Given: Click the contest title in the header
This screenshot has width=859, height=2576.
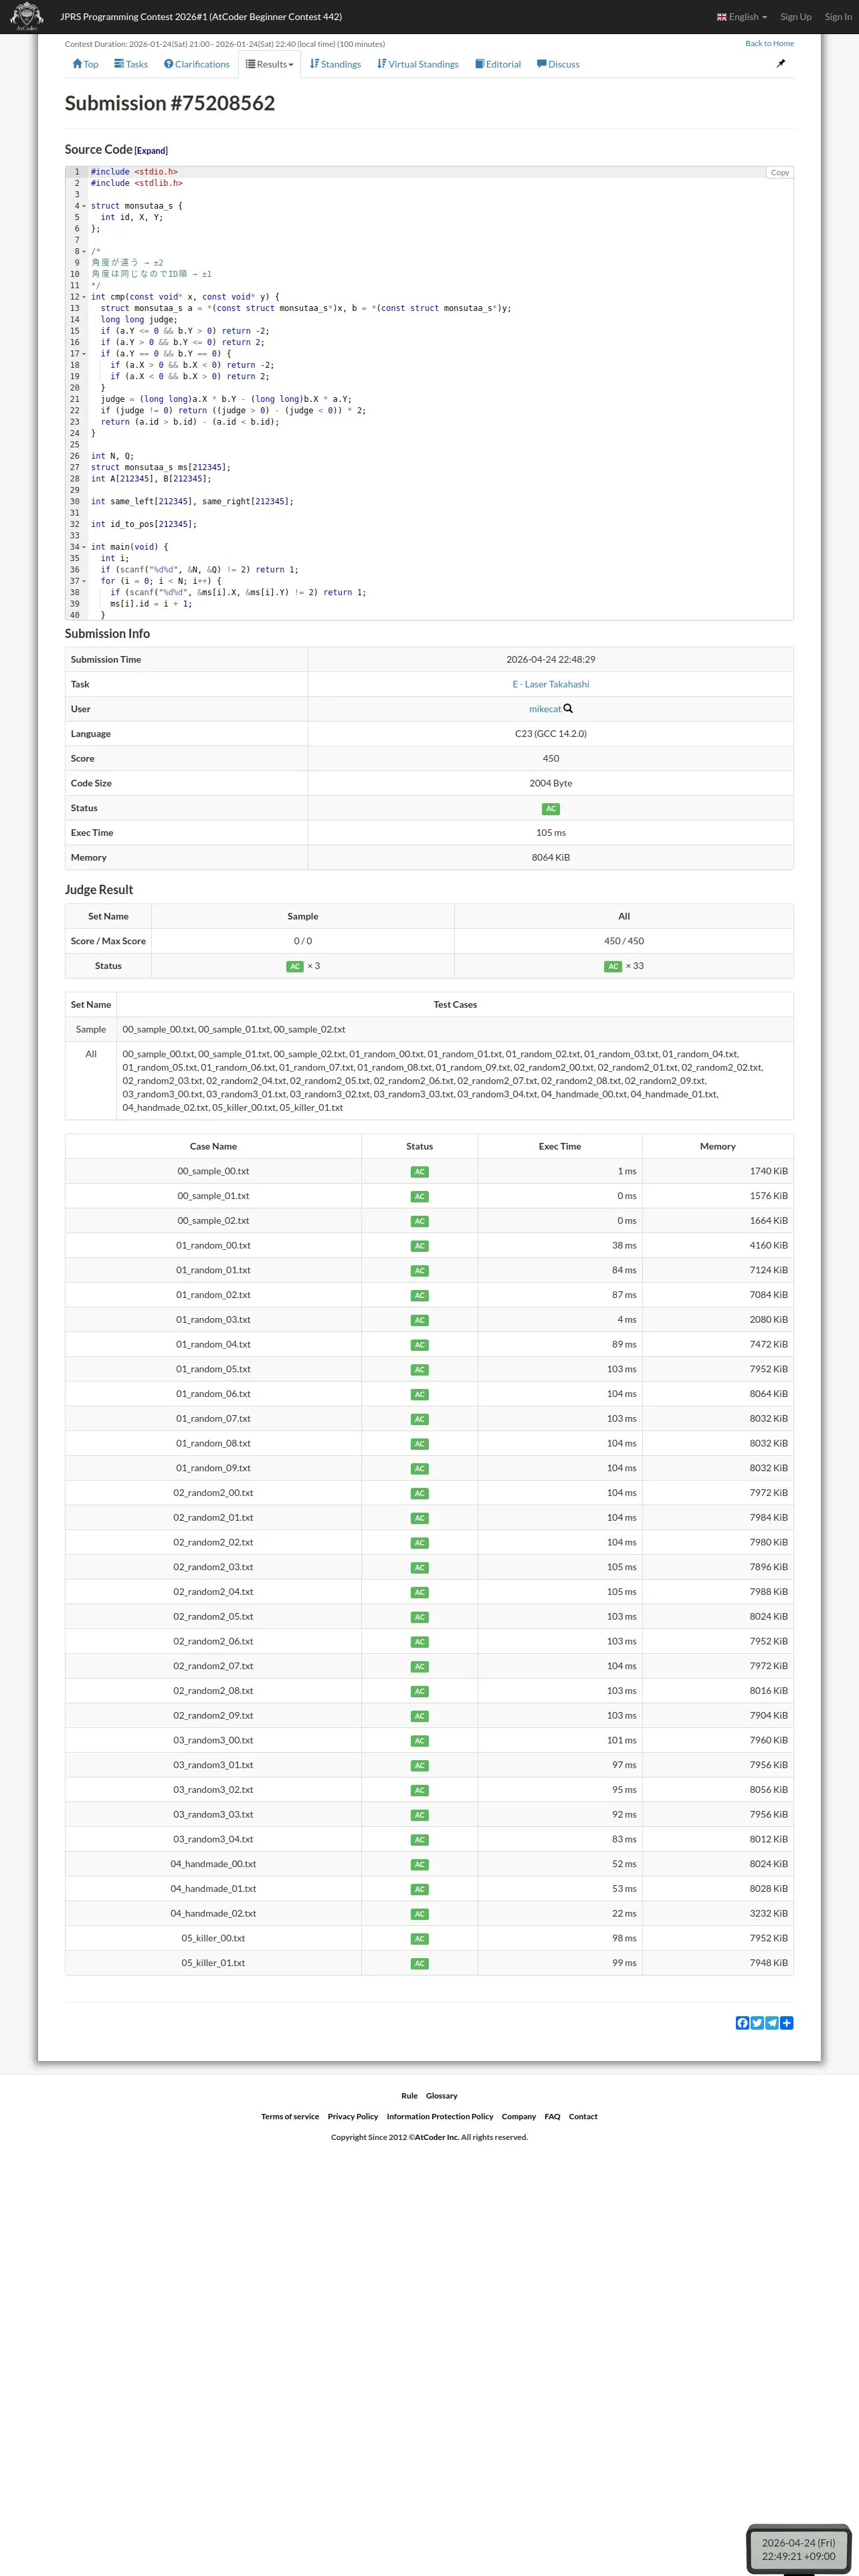Looking at the screenshot, I should (201, 17).
